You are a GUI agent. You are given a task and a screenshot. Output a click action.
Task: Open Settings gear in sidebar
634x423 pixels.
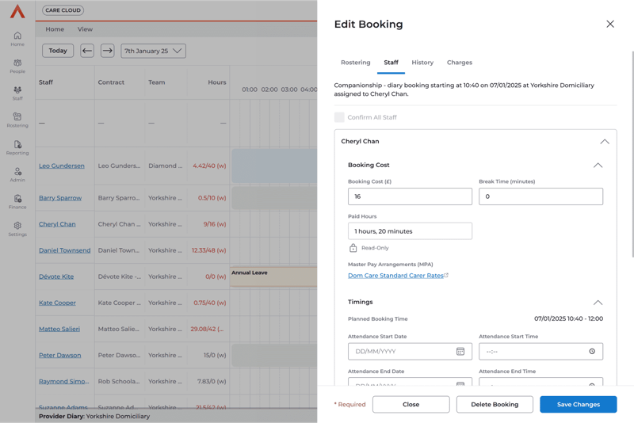pos(17,228)
